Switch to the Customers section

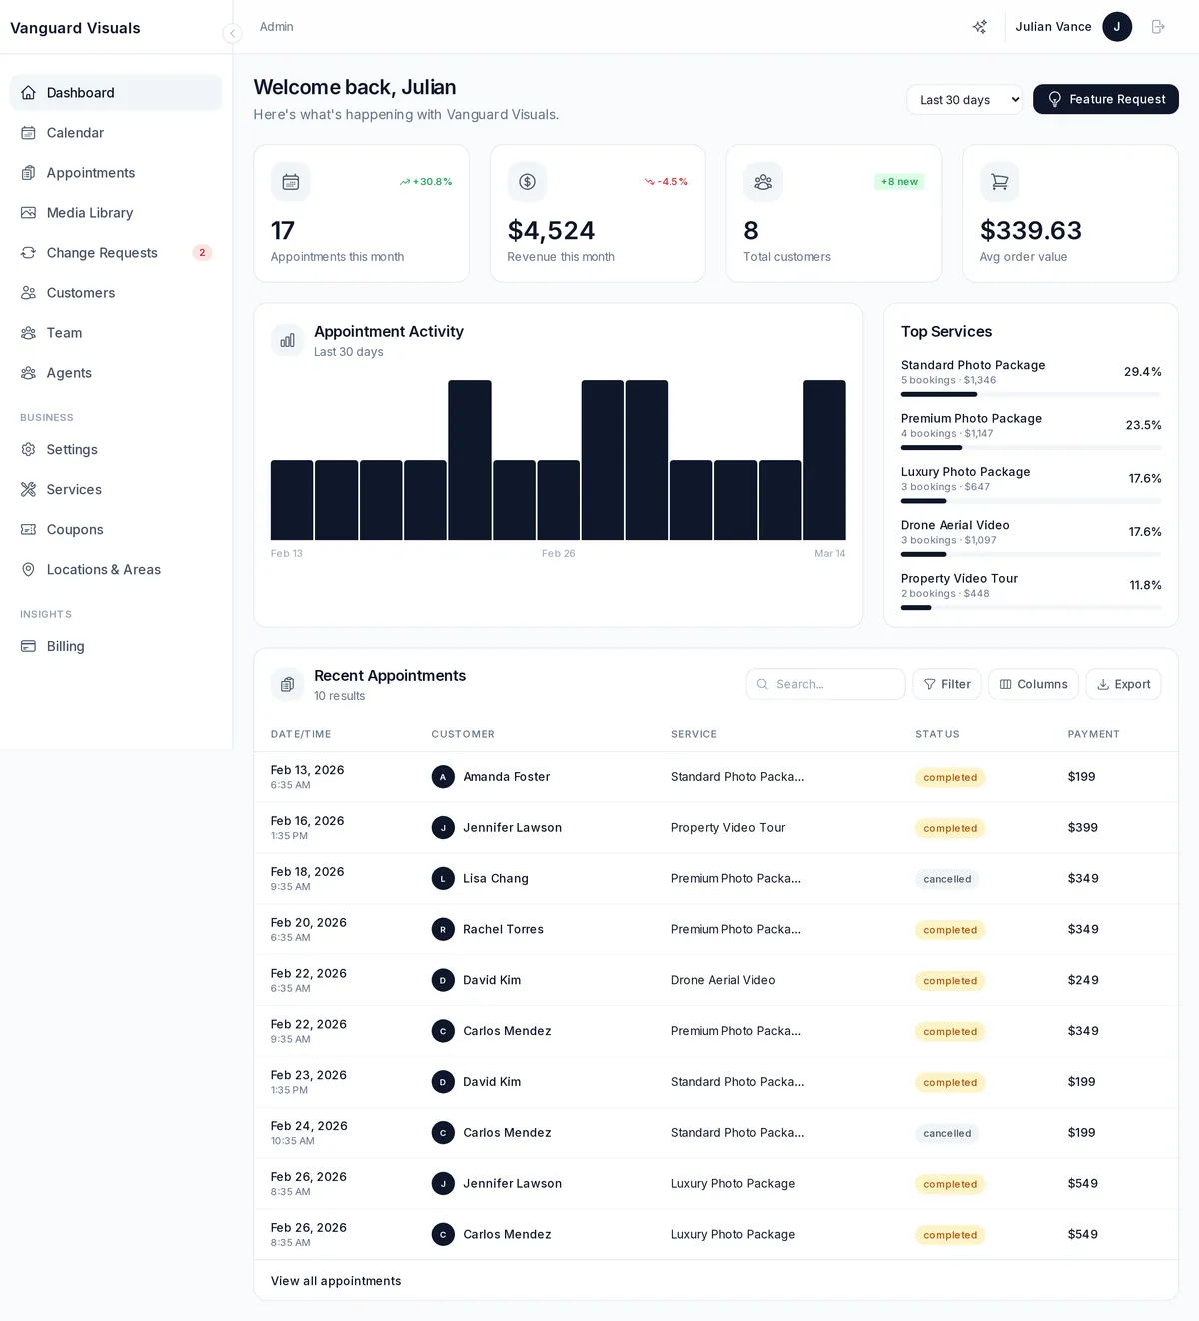pyautogui.click(x=80, y=293)
